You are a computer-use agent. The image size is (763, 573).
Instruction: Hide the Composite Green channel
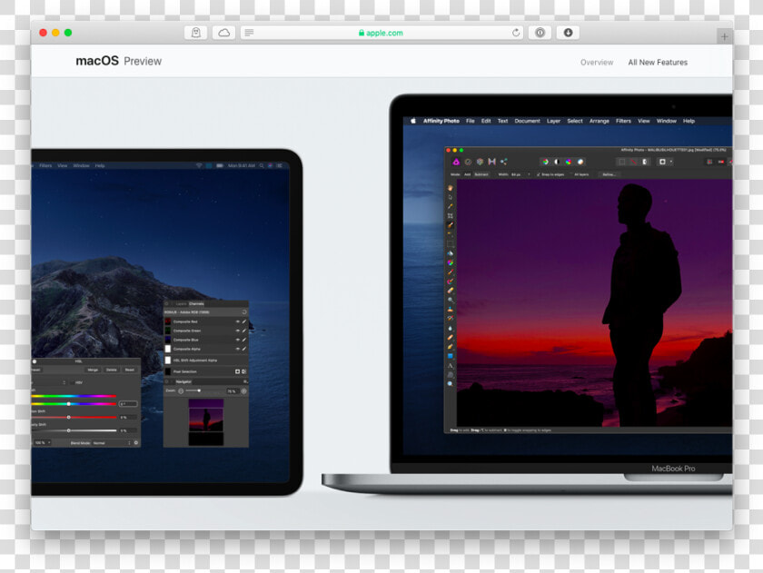(238, 331)
